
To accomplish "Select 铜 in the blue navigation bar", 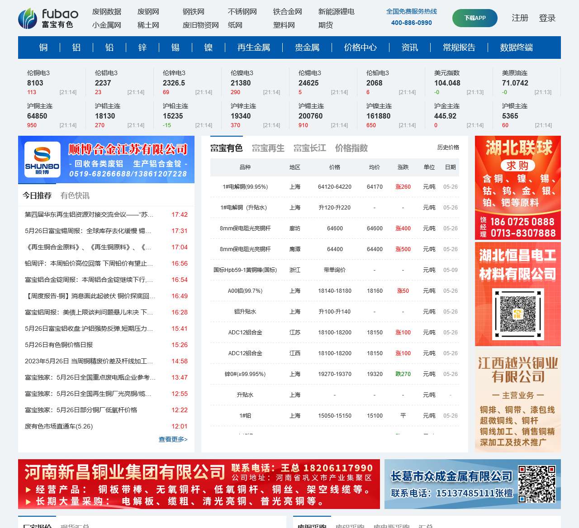I will (x=43, y=48).
